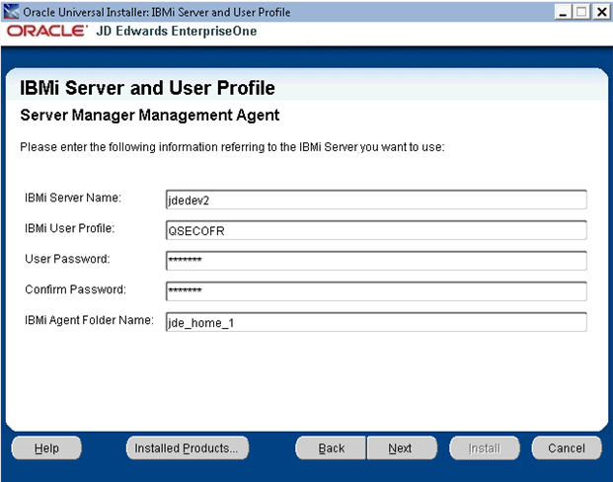
Task: Select the User Password field
Action: pyautogui.click(x=376, y=261)
